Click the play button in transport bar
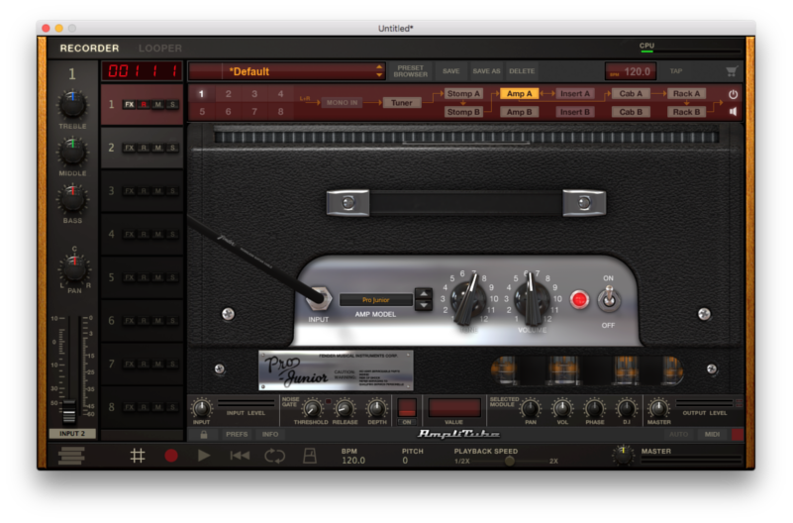The width and height of the screenshot is (793, 523). [204, 456]
